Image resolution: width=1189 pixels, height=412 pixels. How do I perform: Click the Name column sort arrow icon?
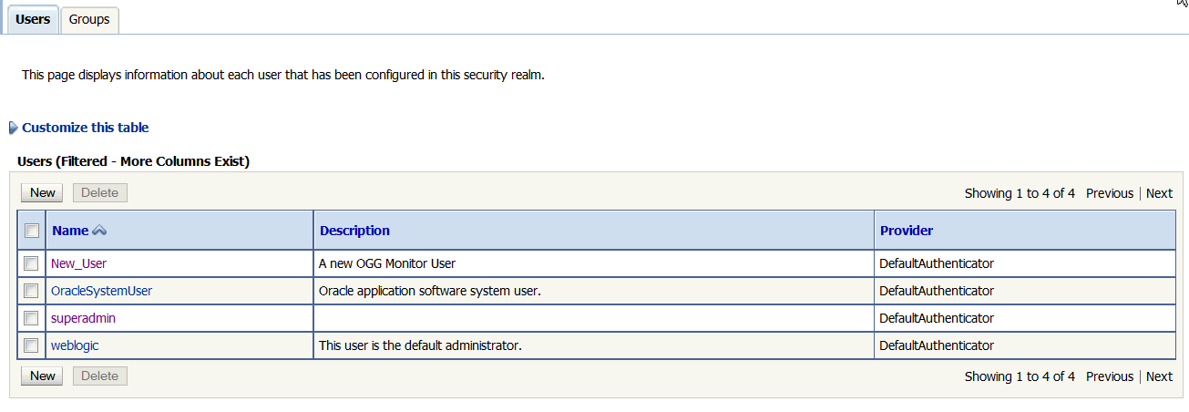[x=100, y=231]
